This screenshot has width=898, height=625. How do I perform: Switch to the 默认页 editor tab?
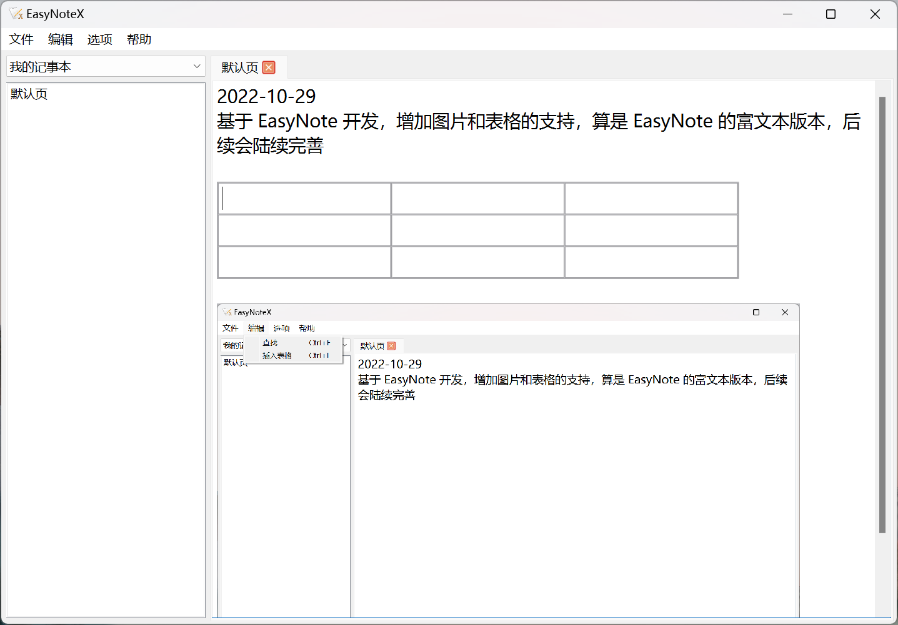click(240, 67)
